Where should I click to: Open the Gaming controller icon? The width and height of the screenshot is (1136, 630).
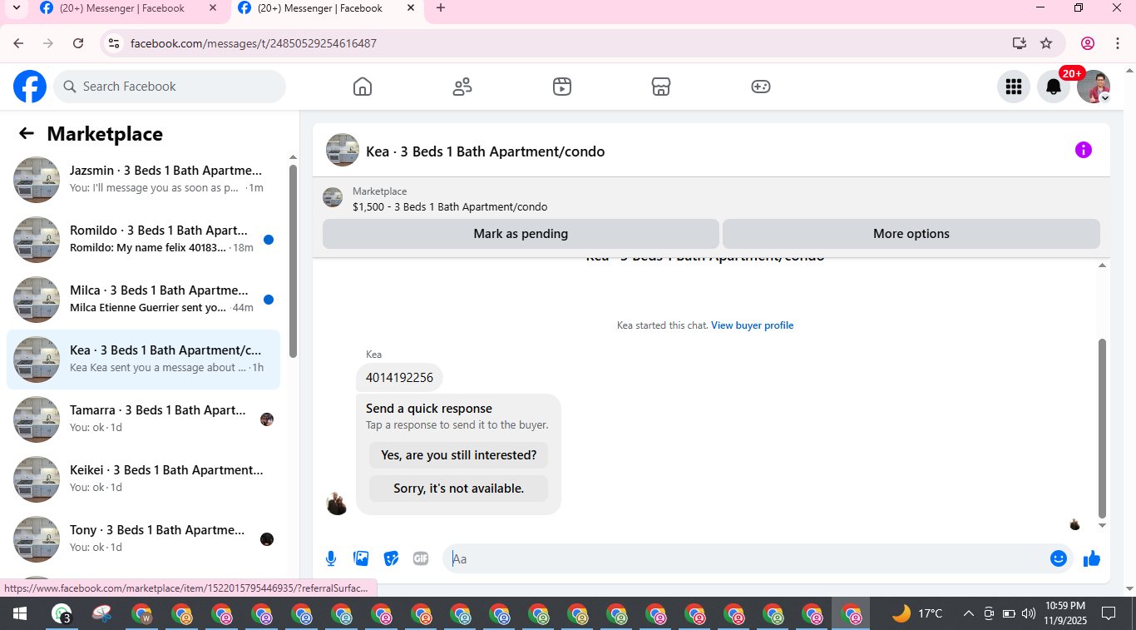761,87
